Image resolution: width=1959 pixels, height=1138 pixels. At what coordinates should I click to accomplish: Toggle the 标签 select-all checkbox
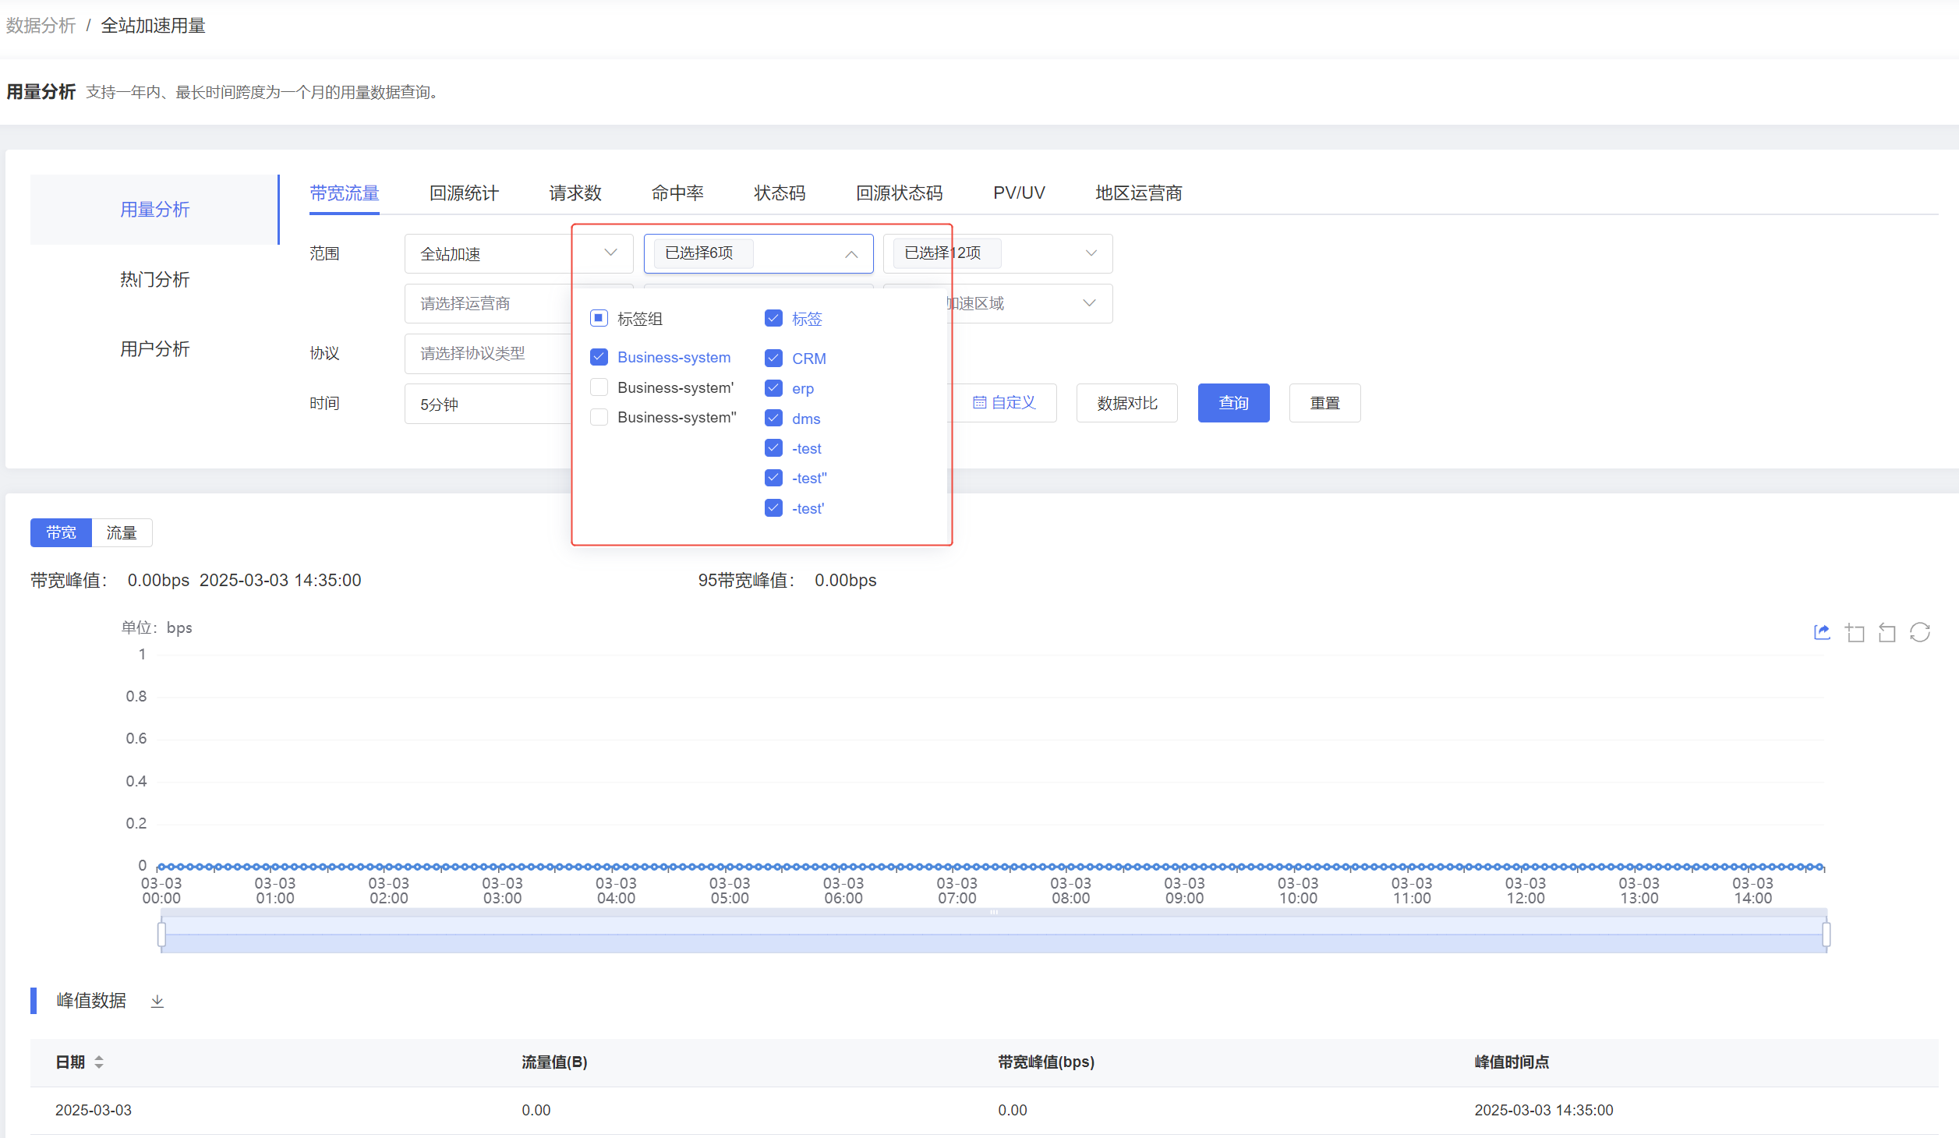pyautogui.click(x=773, y=318)
